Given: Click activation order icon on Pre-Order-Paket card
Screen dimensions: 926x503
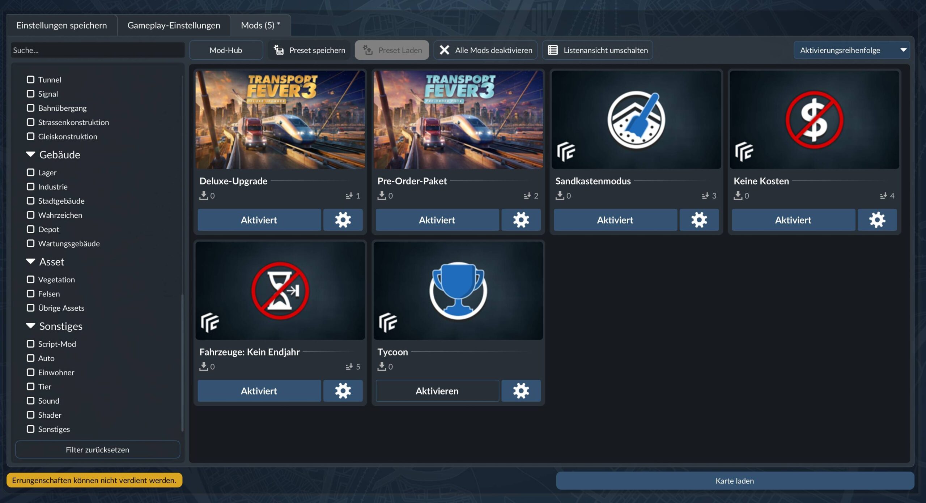Looking at the screenshot, I should pyautogui.click(x=527, y=196).
